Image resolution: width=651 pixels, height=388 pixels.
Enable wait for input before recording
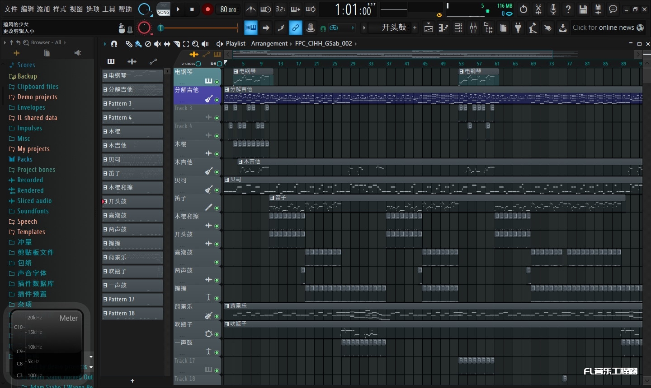(266, 9)
